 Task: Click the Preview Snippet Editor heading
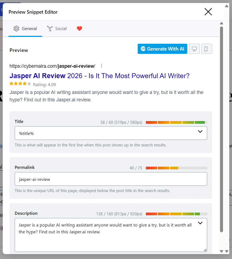click(33, 12)
